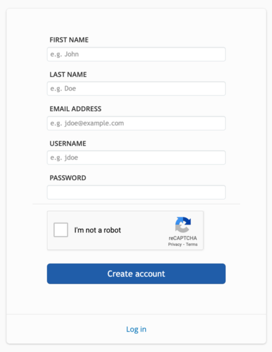272x352 pixels.
Task: Click the "I'm not a robot" label text
Action: [97, 230]
